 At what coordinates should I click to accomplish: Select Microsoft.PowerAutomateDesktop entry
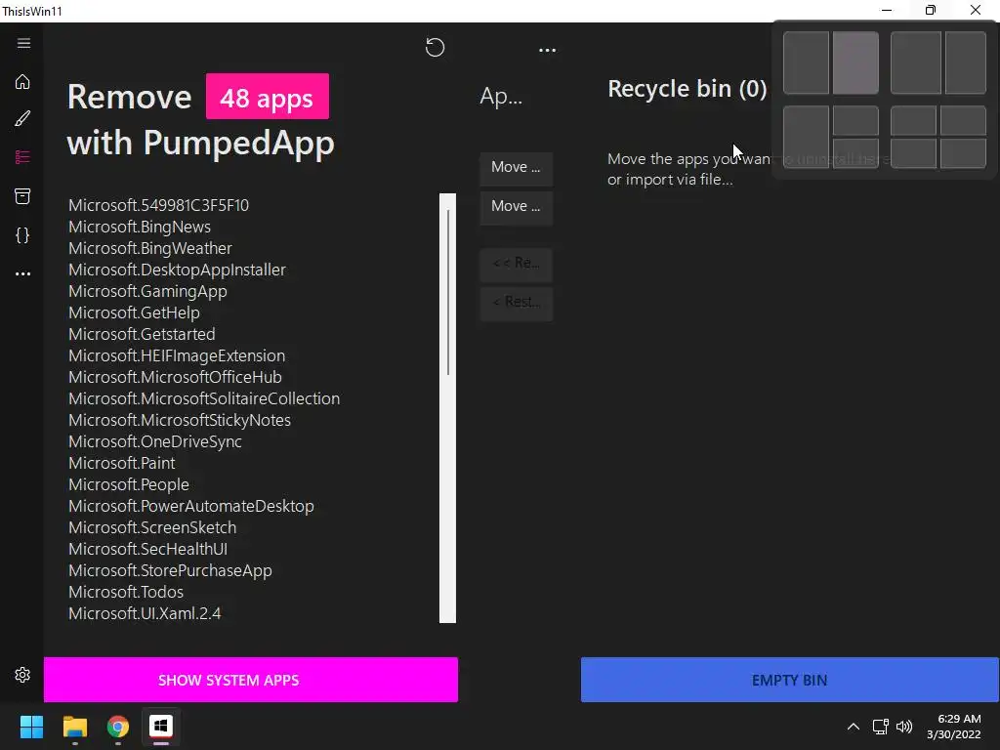point(190,506)
